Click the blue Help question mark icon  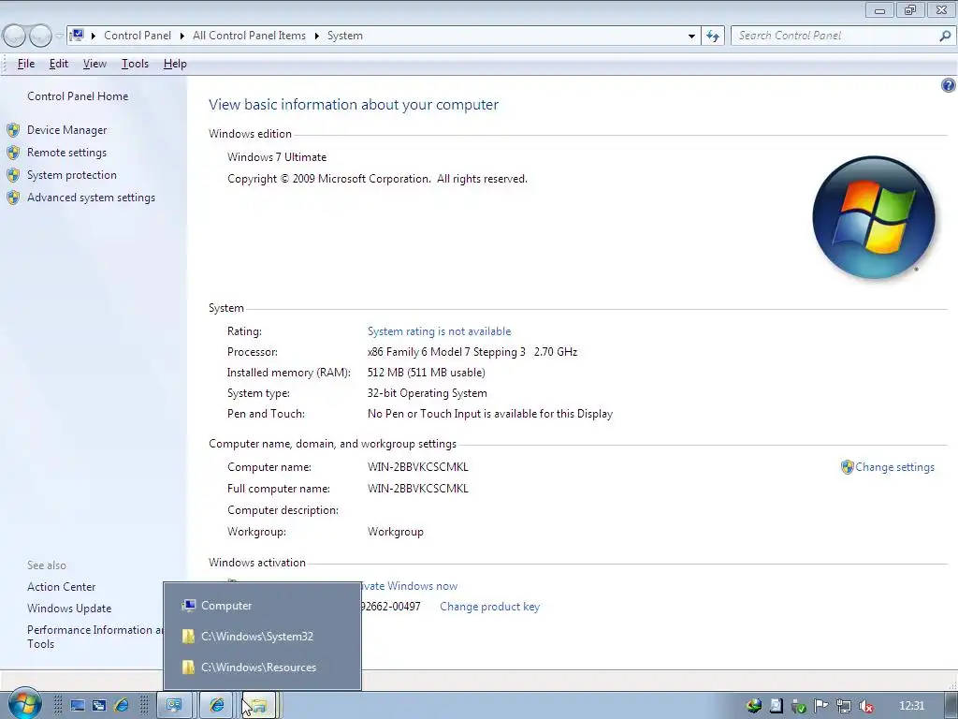tap(948, 85)
